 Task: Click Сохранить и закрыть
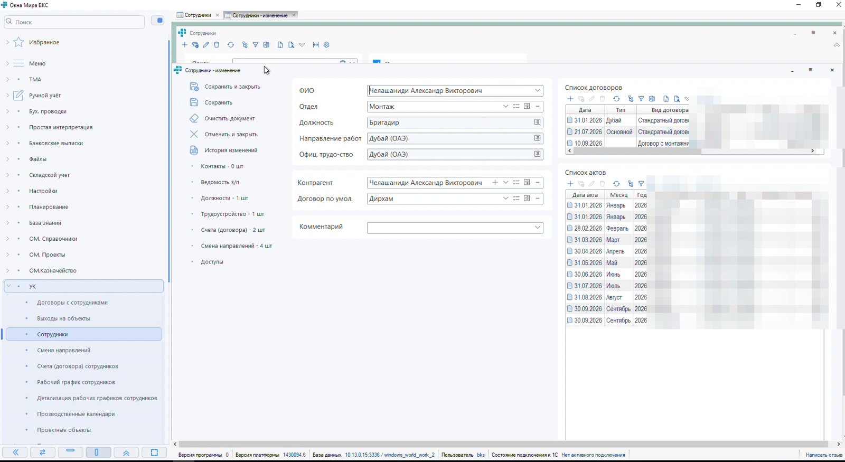point(225,87)
